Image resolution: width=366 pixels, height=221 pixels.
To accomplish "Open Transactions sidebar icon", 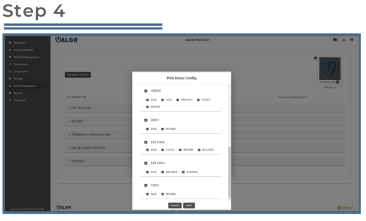I will (x=10, y=64).
